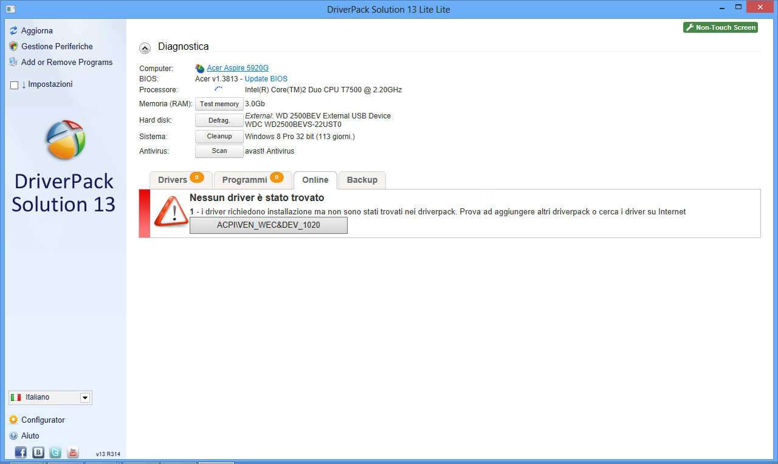Click the Windows 8 Pro 32 bit text

pos(300,137)
